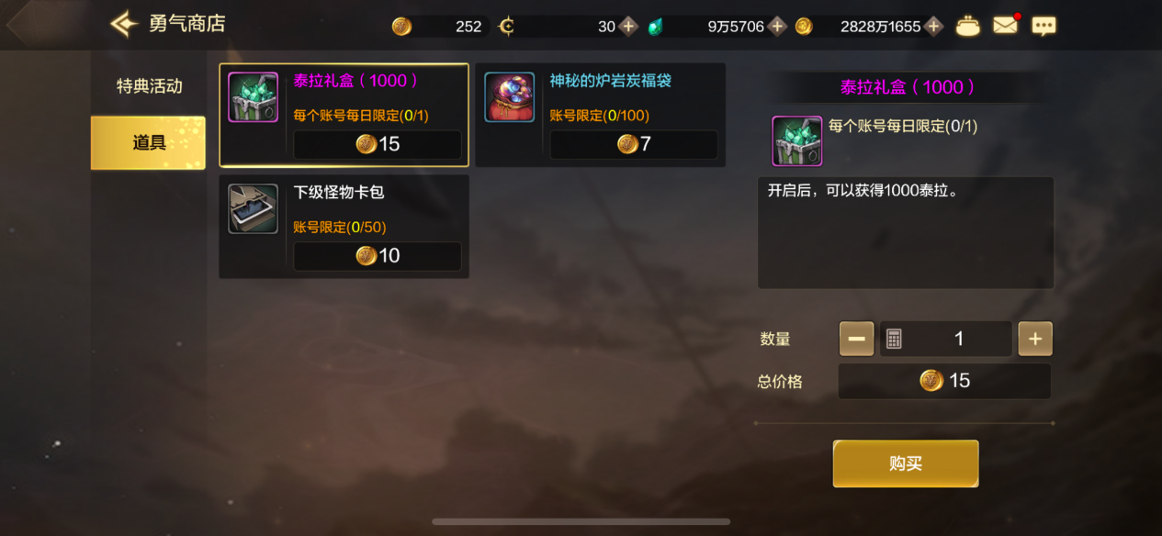The image size is (1162, 536).
Task: Add more currency next to 30
Action: [628, 26]
